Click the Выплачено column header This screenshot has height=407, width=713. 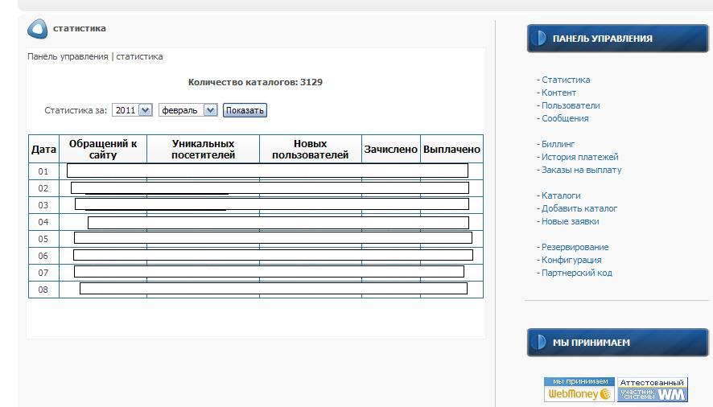pyautogui.click(x=451, y=149)
